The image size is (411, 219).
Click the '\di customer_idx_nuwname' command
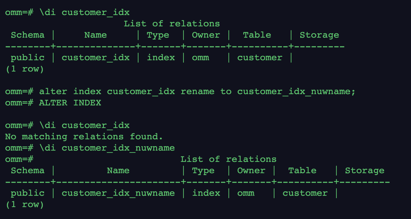coord(107,148)
